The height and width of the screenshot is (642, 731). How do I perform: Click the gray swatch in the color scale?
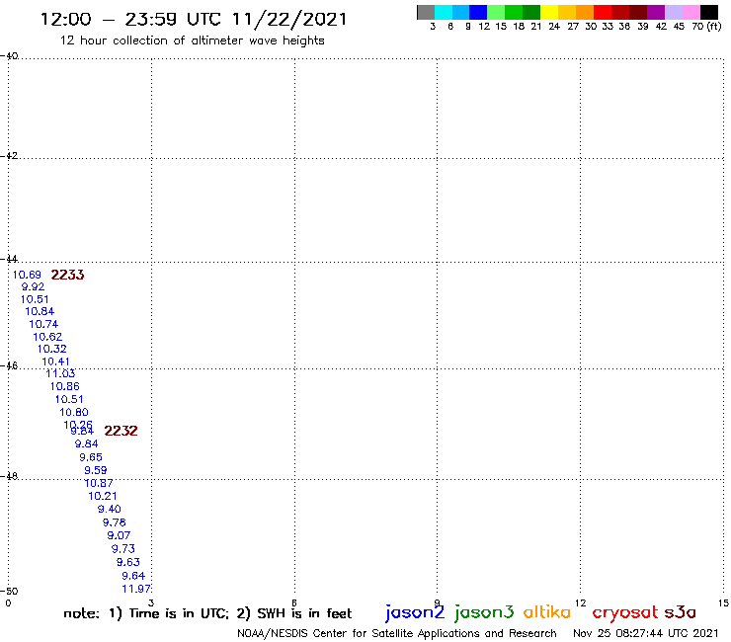click(x=426, y=12)
